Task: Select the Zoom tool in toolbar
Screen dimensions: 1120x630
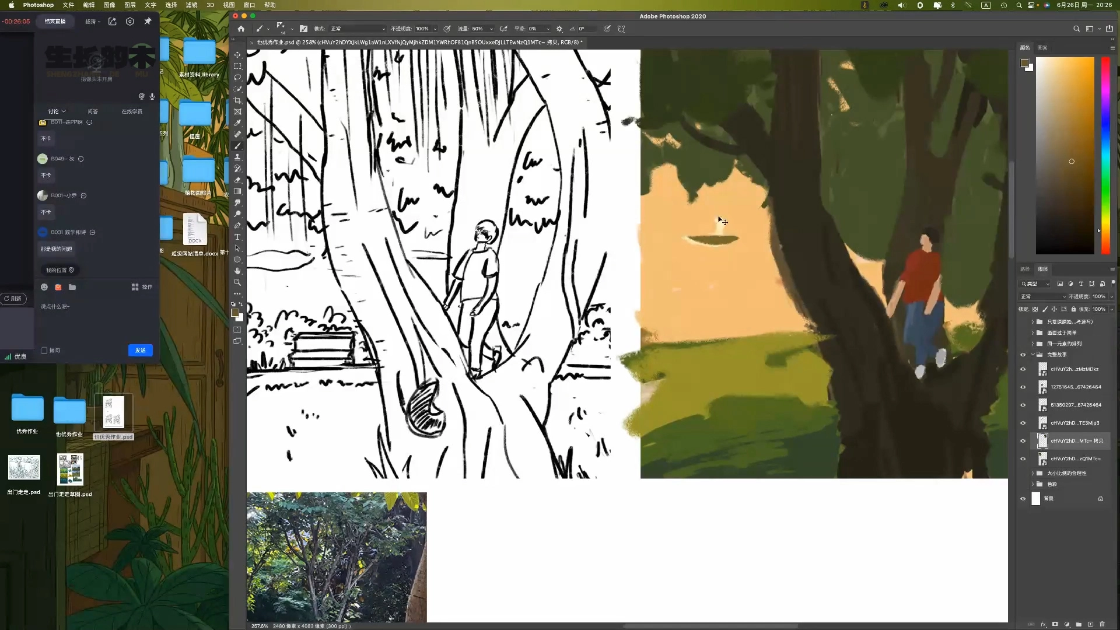Action: [x=237, y=282]
